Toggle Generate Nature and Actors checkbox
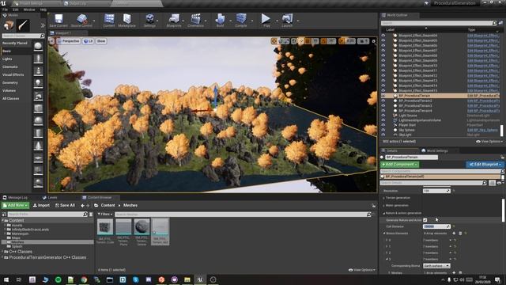506x285 pixels. coord(425,220)
